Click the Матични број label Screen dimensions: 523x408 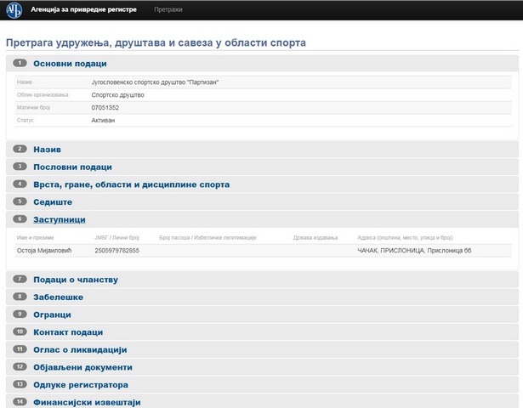33,108
